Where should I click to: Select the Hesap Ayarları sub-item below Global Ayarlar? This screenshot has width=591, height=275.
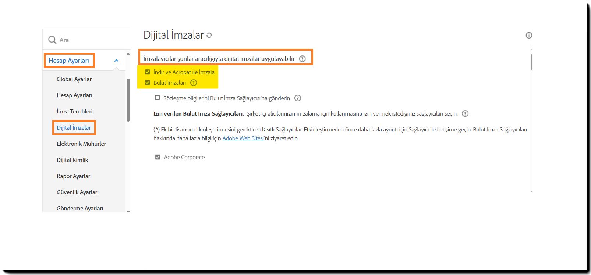point(74,95)
